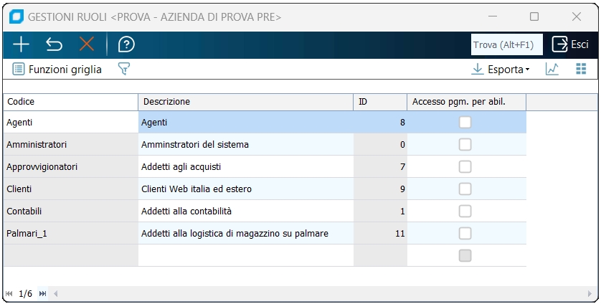Screen dimensions: 601x304
Task: Click the grid layout icon
Action: click(581, 70)
